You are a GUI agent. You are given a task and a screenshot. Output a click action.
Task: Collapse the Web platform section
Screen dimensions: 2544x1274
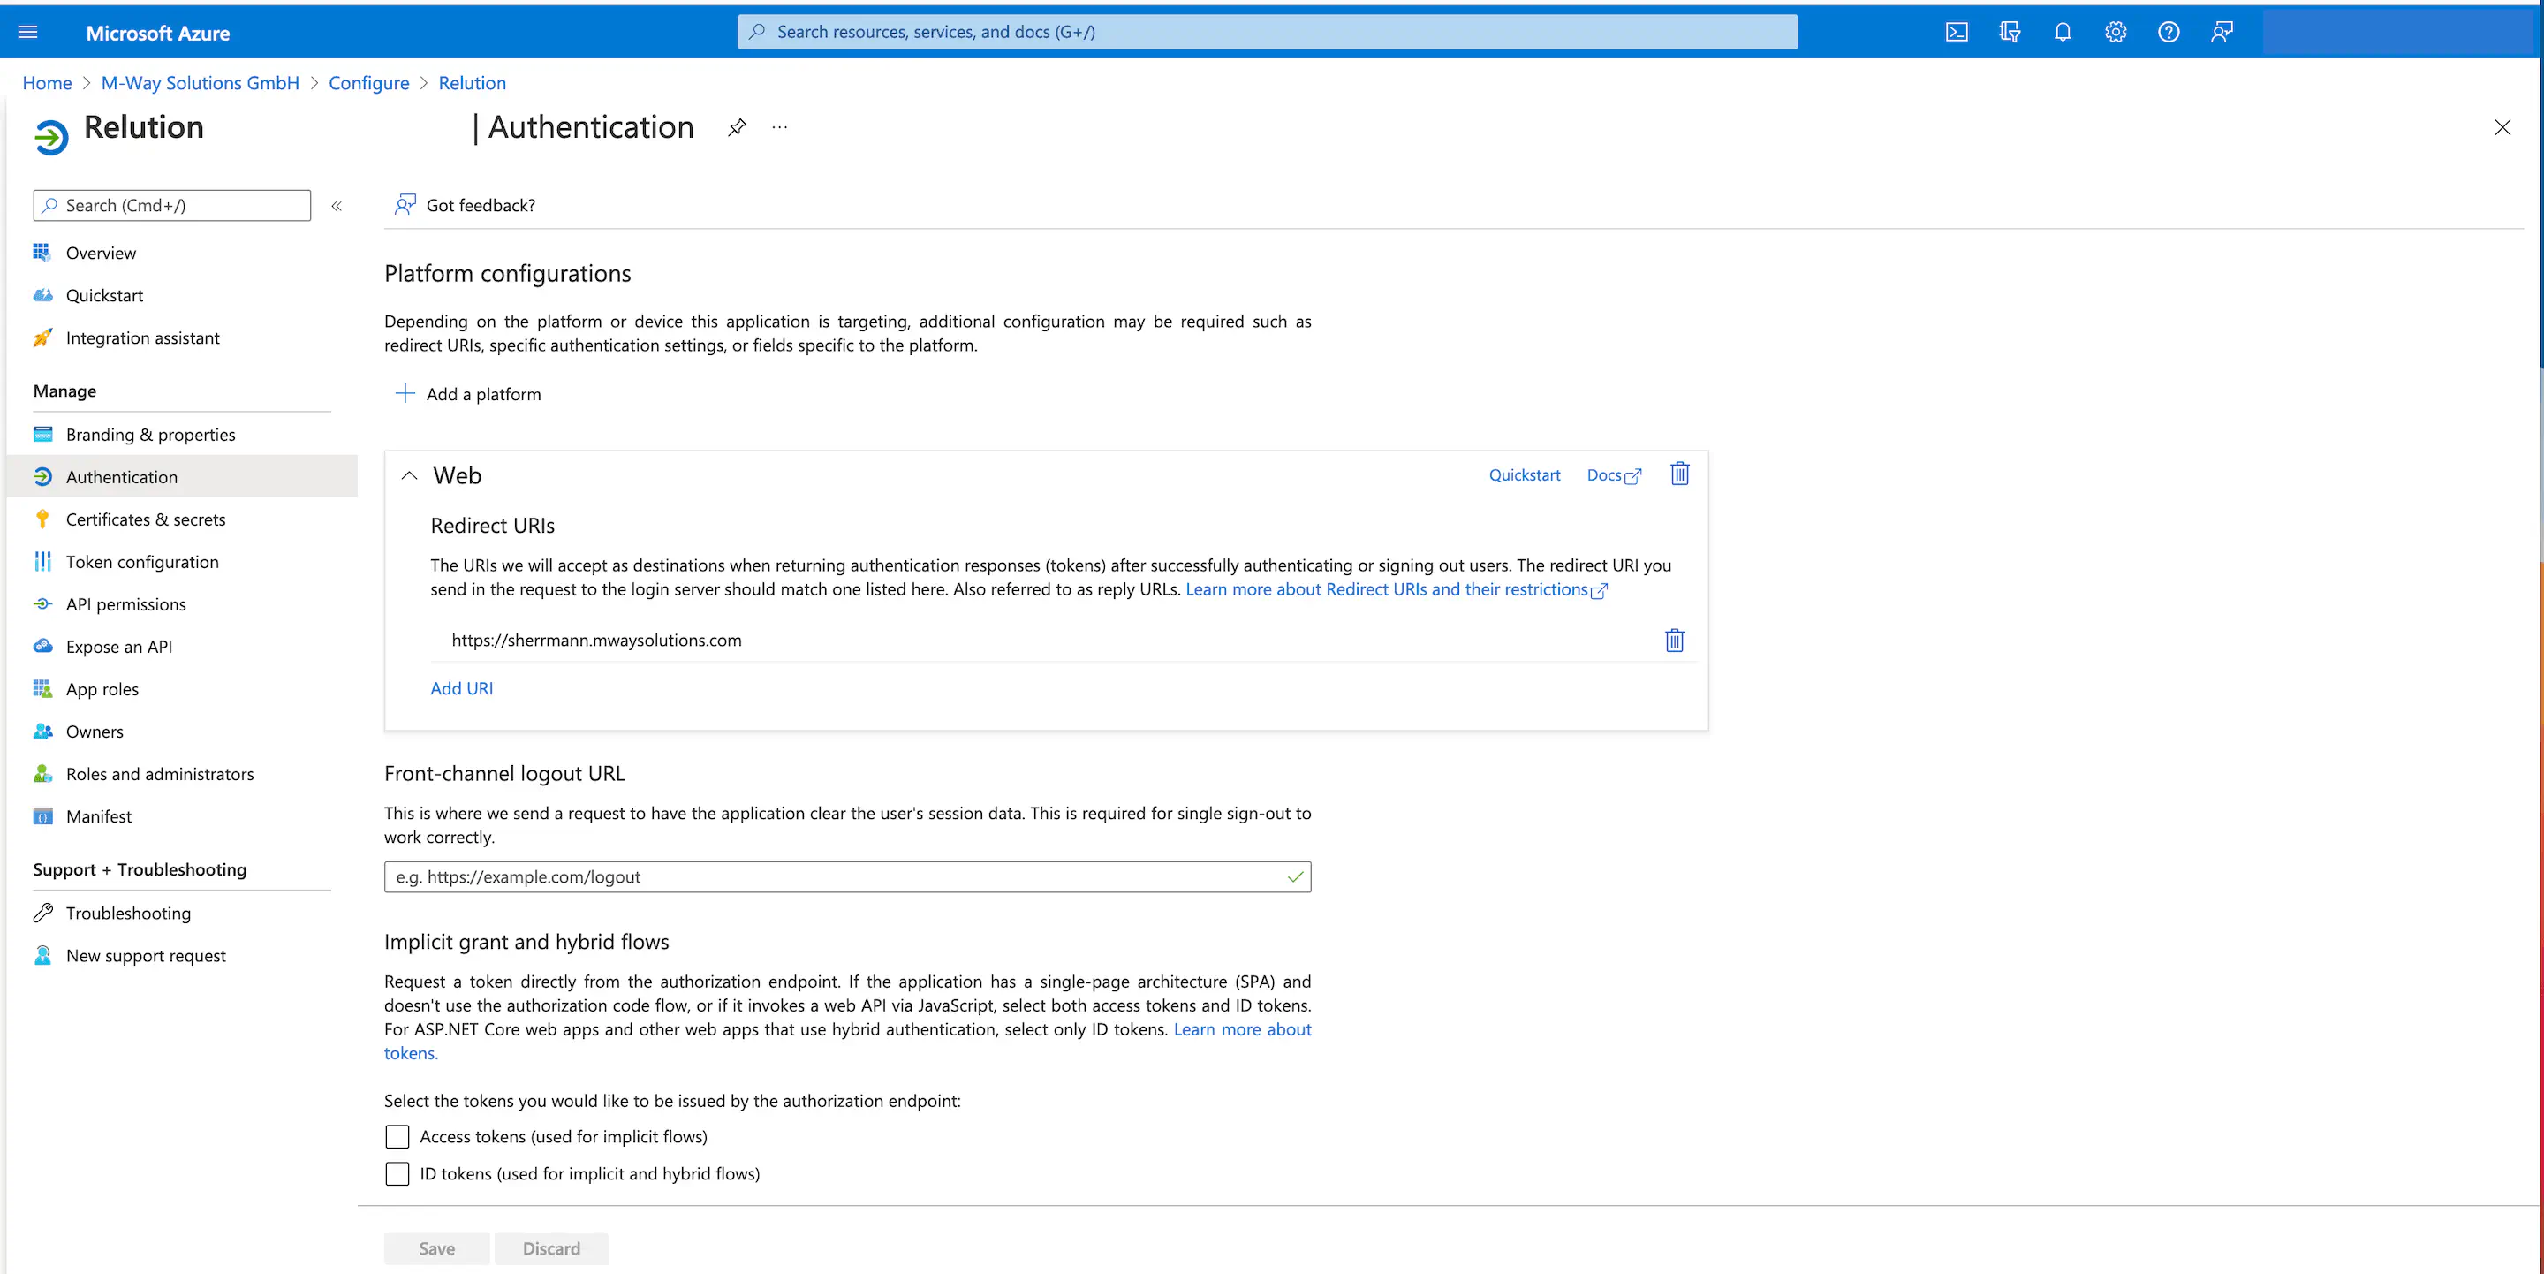pos(409,476)
